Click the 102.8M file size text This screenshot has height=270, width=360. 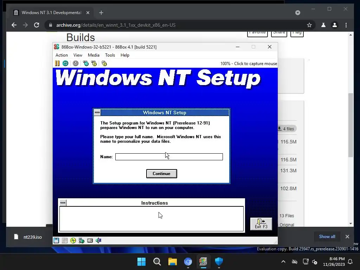pyautogui.click(x=288, y=188)
